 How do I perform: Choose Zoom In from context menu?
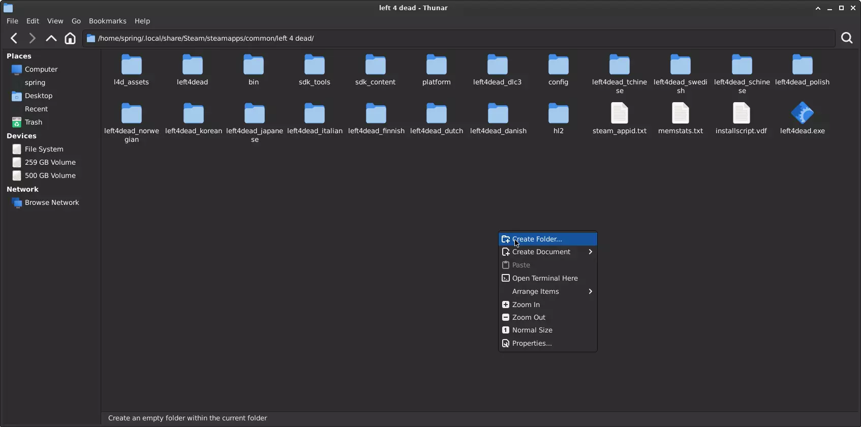(548, 304)
